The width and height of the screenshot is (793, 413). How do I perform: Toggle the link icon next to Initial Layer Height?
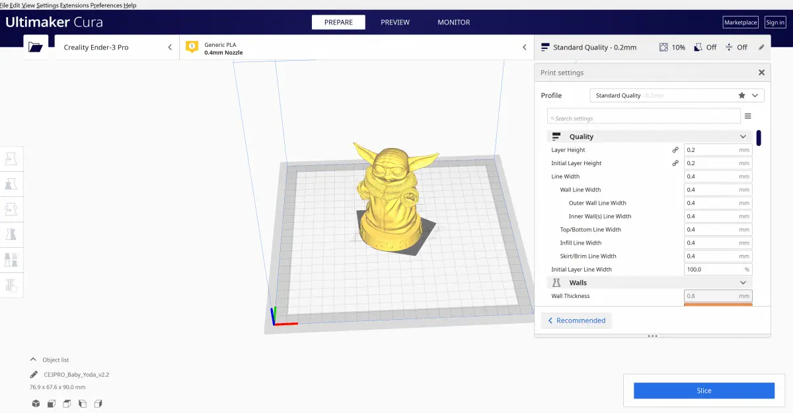[675, 163]
